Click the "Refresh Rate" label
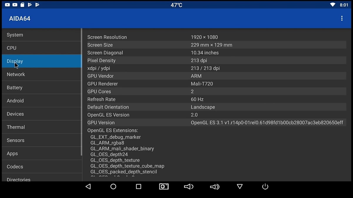353x198 pixels. (x=101, y=99)
